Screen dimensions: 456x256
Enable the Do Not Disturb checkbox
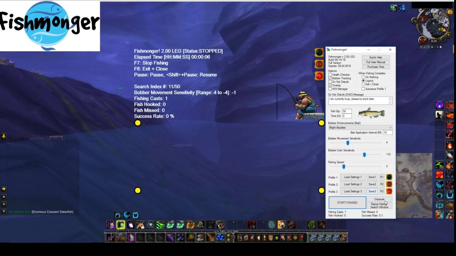tap(330, 82)
